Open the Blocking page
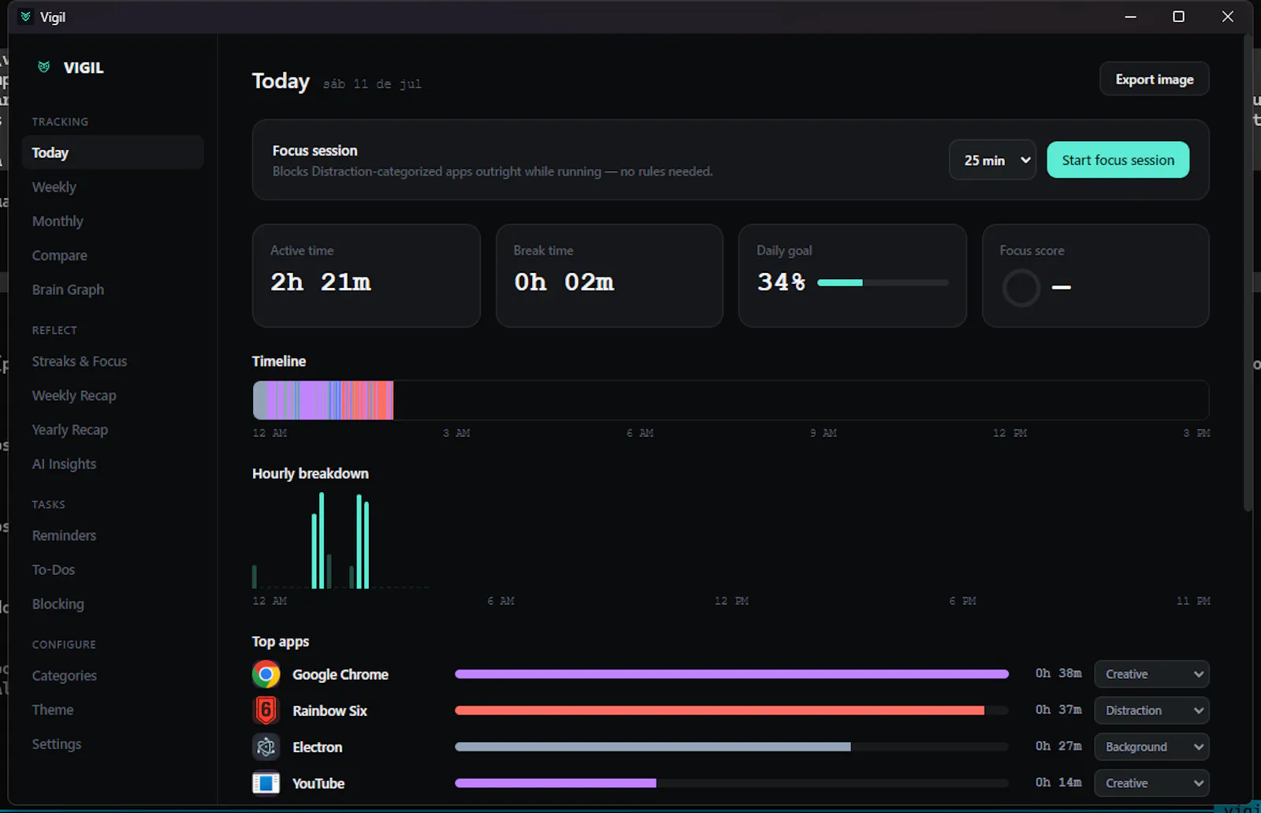Screen dimensions: 1261x813 click(113, 604)
